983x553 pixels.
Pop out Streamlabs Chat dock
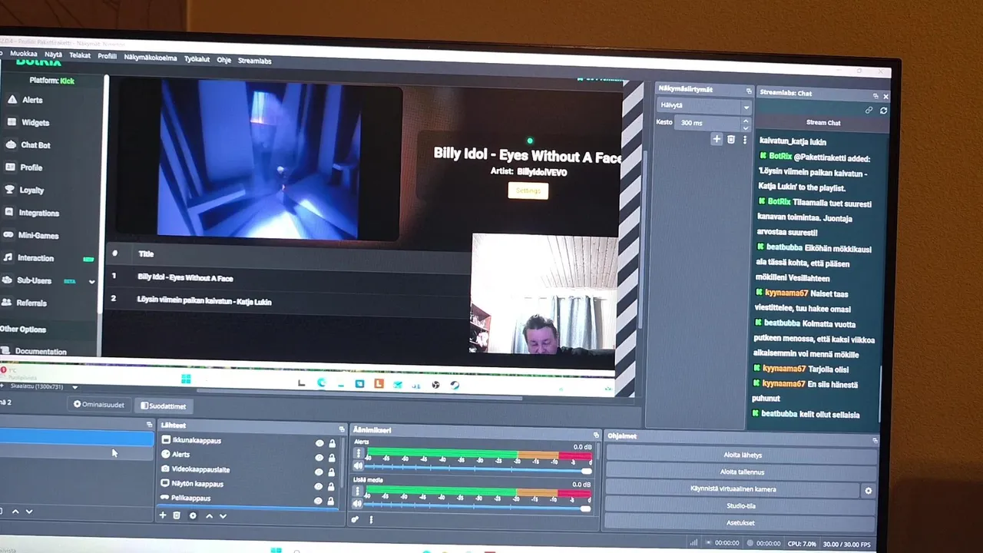875,96
